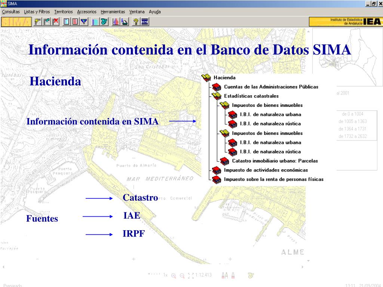
Task: Click the map scroll down arrow
Action: coord(309,261)
